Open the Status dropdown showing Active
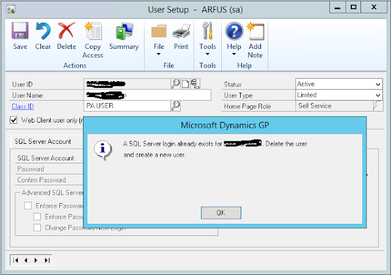 point(339,84)
